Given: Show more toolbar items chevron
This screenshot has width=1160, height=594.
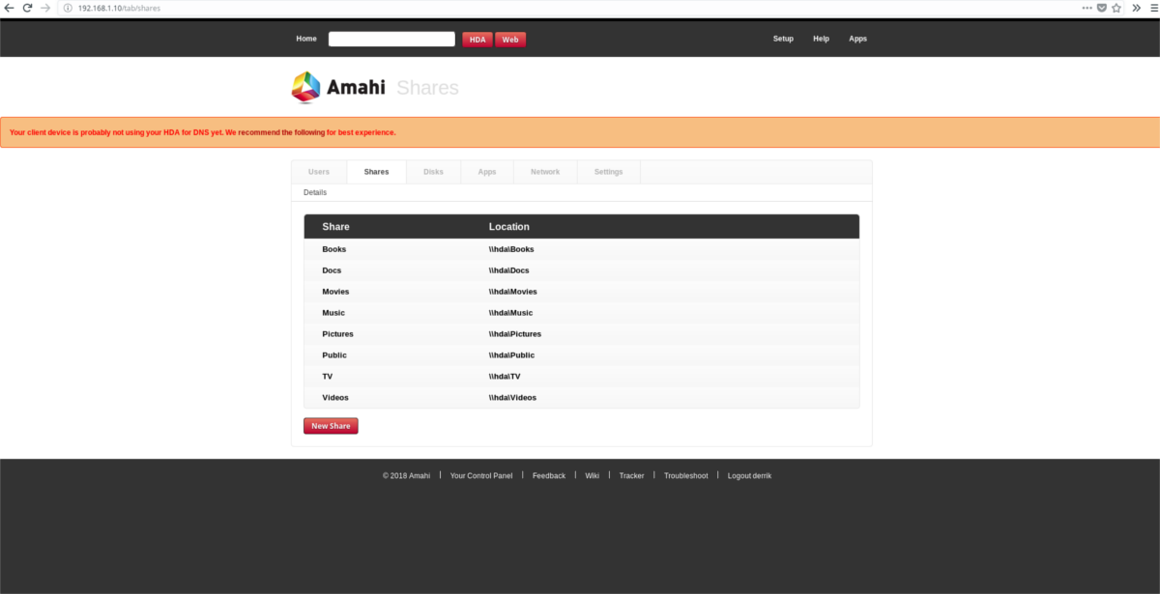Looking at the screenshot, I should (x=1137, y=8).
